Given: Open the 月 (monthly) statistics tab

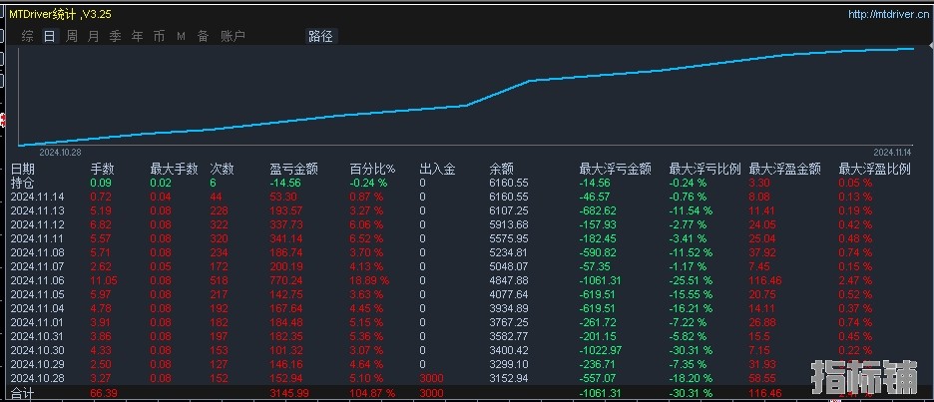Looking at the screenshot, I should point(93,36).
